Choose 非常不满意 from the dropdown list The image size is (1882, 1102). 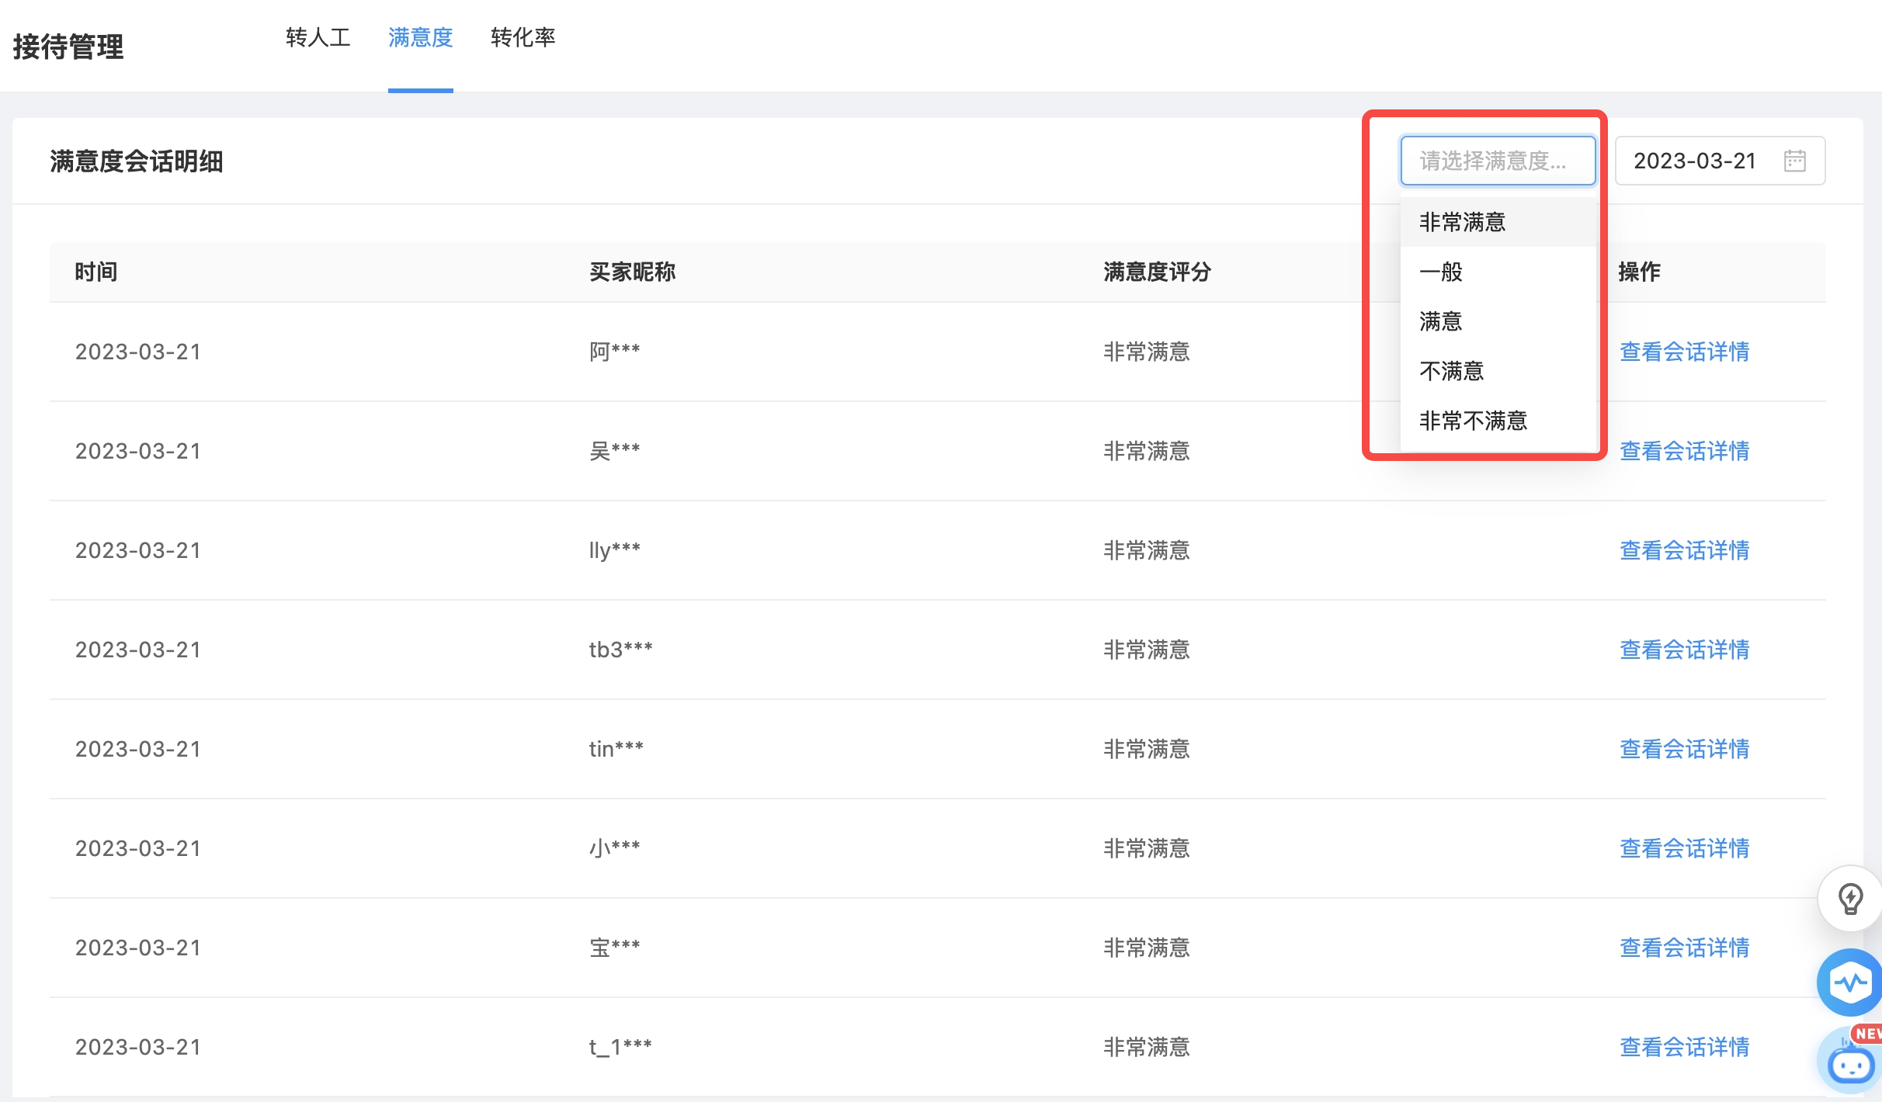(1498, 421)
